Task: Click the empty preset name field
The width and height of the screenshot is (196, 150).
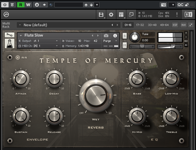Action: pyautogui.click(x=69, y=5)
